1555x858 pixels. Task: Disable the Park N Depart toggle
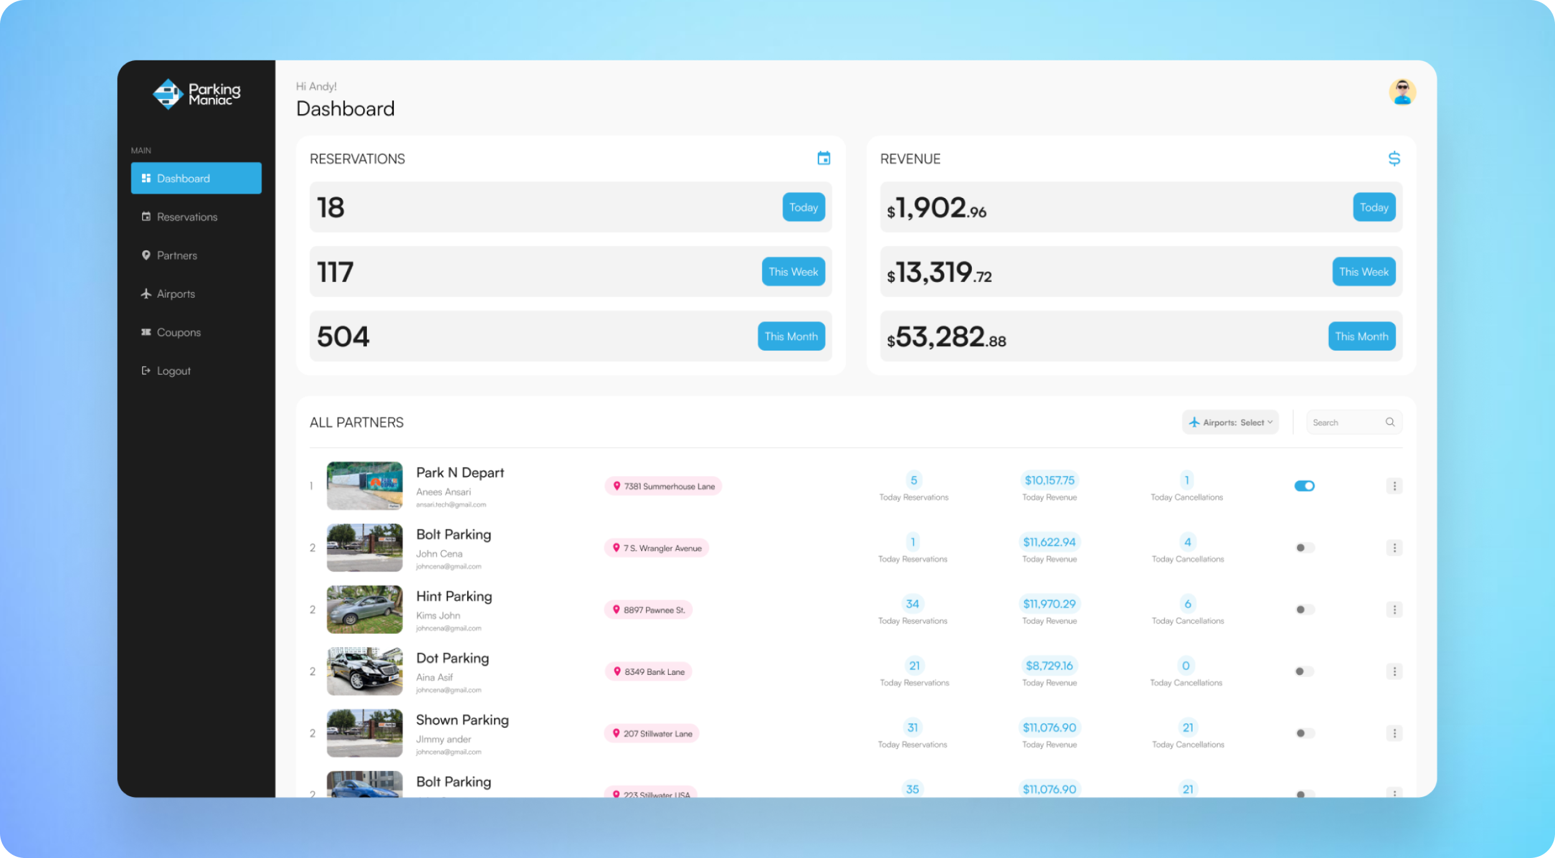[1305, 486]
